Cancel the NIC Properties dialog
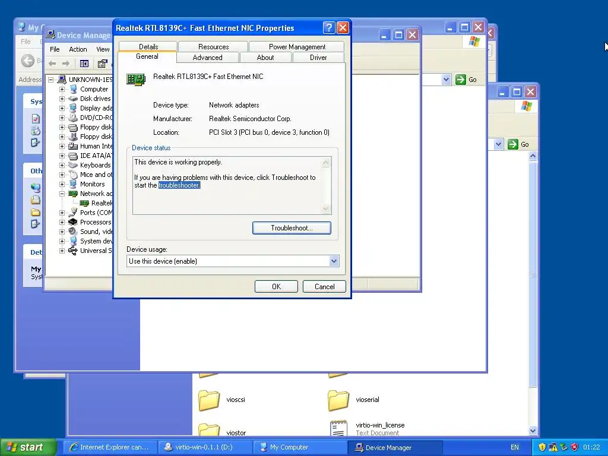This screenshot has height=456, width=608. pos(324,287)
